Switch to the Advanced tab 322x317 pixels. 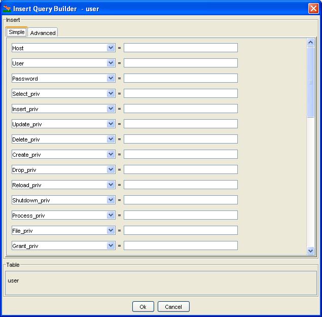click(43, 32)
